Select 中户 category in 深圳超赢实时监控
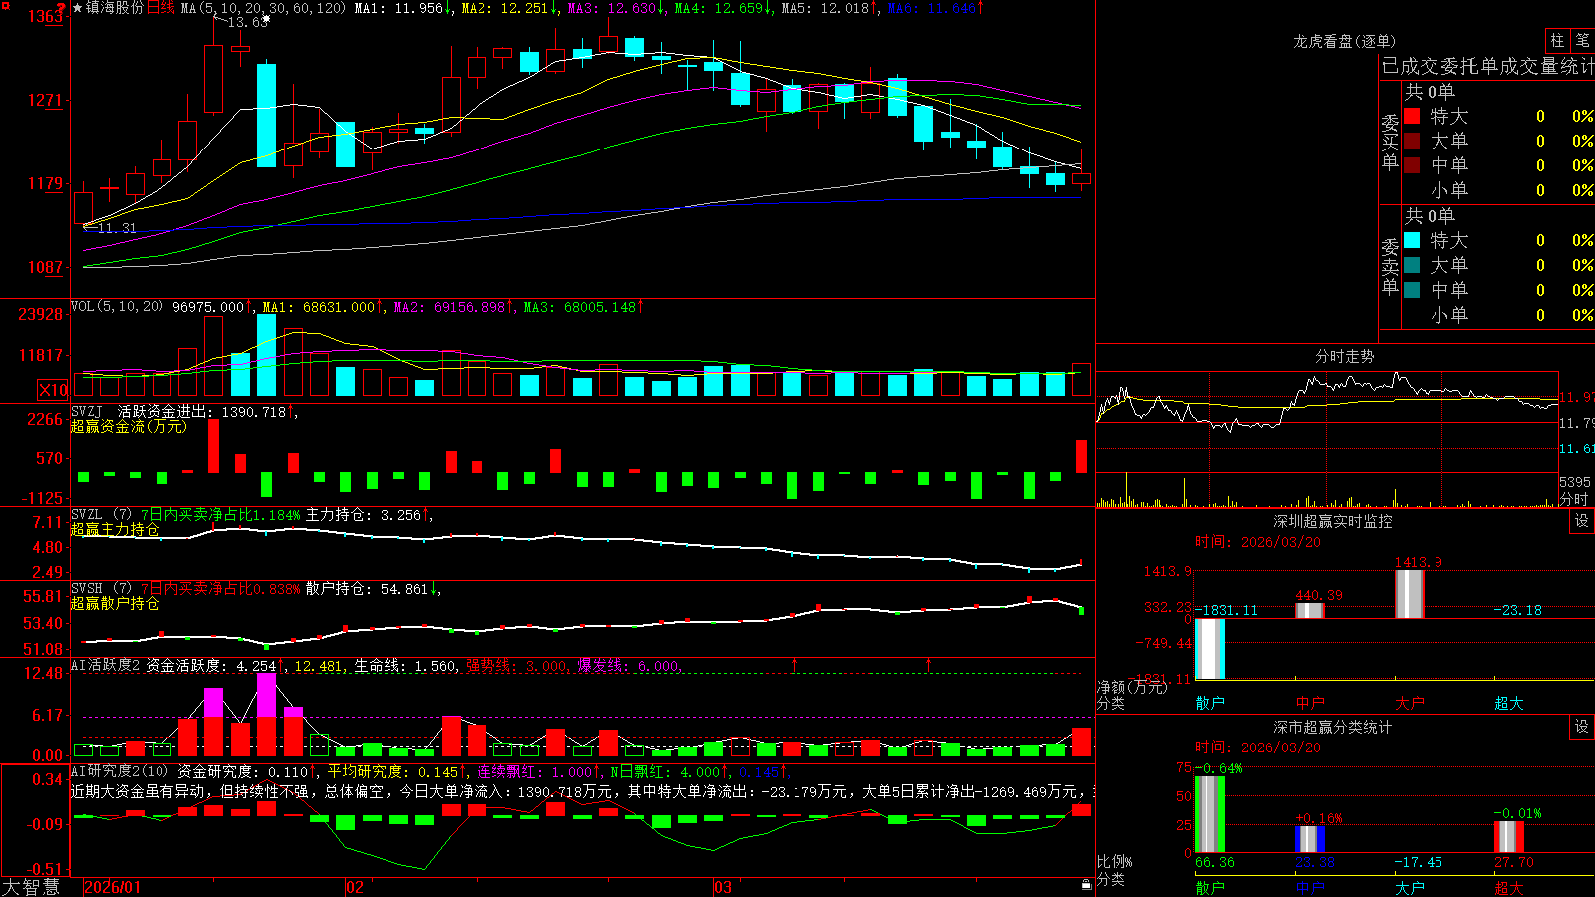 pyautogui.click(x=1310, y=703)
